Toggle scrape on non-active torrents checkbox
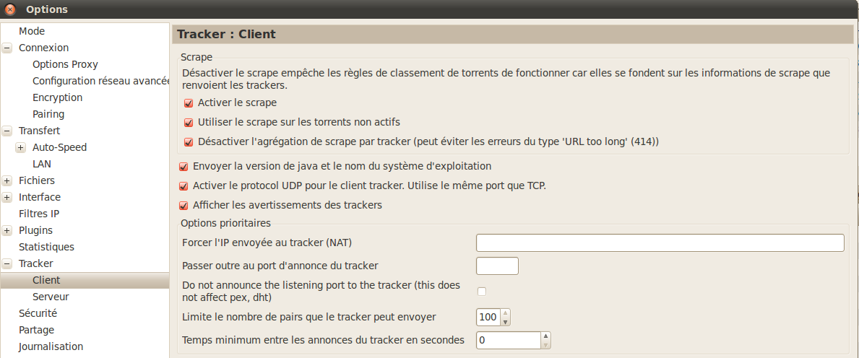Image resolution: width=859 pixels, height=358 pixels. coord(189,123)
